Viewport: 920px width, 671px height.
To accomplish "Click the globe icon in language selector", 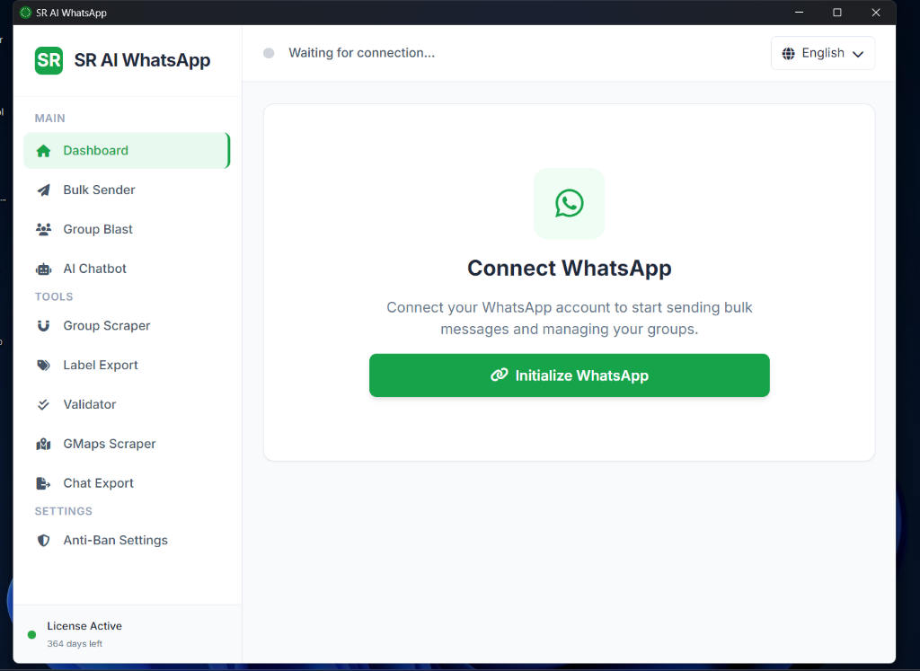I will pyautogui.click(x=789, y=53).
